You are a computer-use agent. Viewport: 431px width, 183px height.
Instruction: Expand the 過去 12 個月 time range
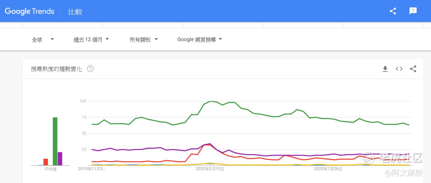coord(91,40)
